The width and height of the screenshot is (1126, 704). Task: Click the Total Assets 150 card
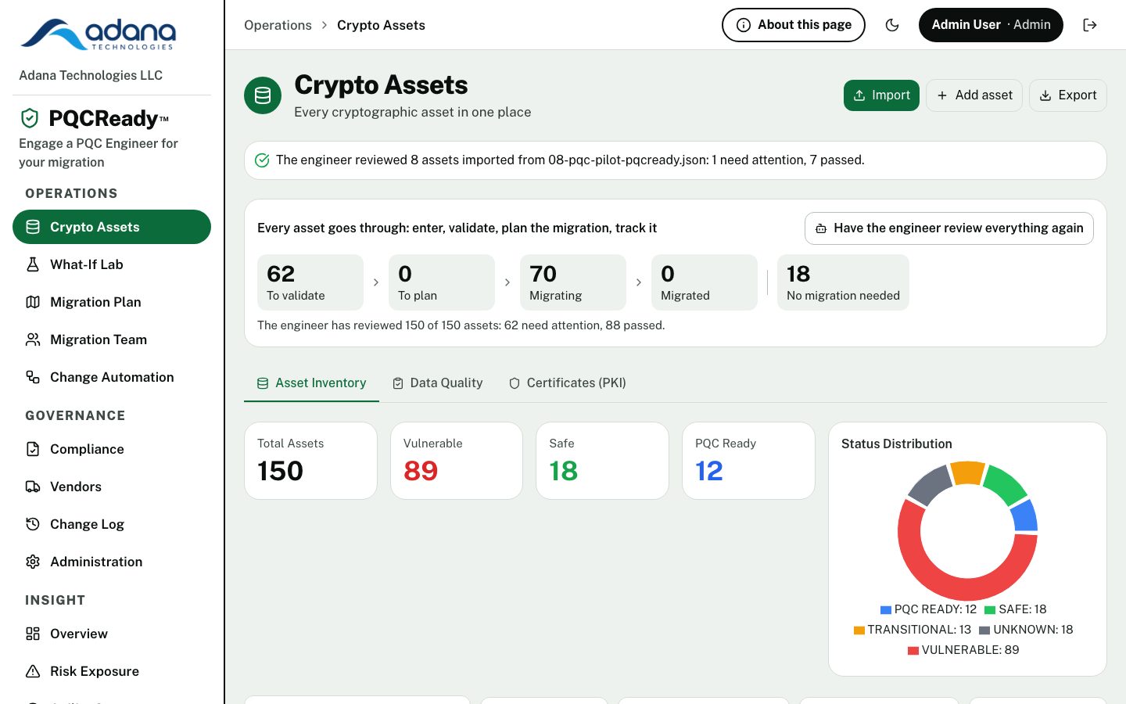[x=310, y=461]
